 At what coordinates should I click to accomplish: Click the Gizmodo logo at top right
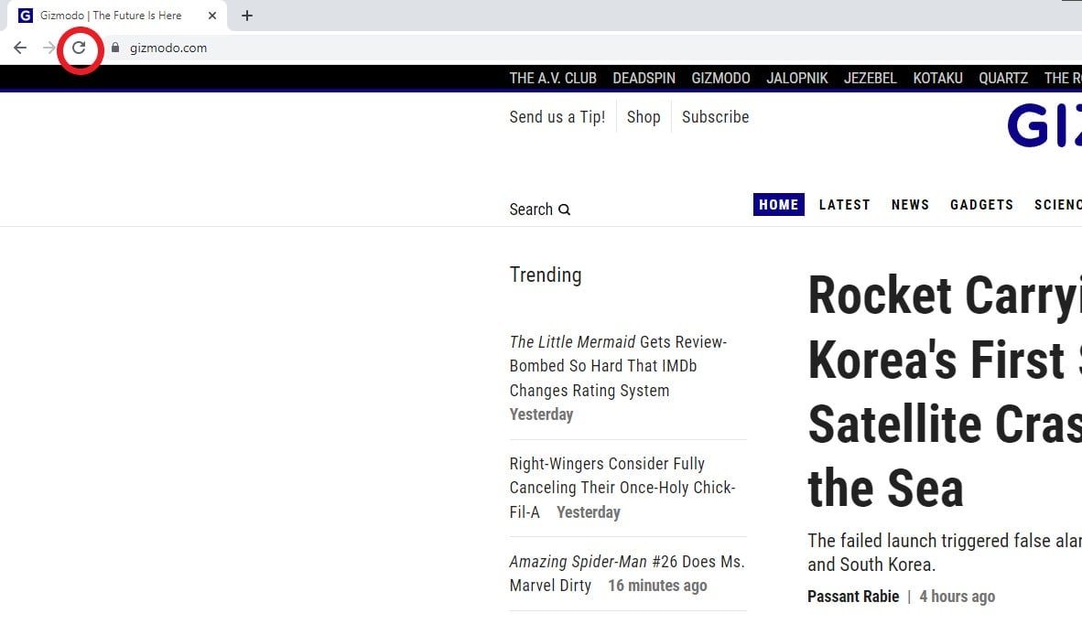tap(1044, 125)
